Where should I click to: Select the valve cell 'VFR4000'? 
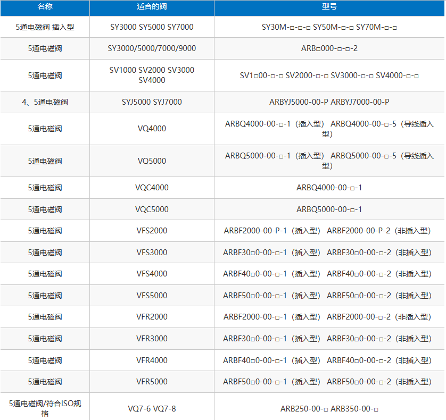152,360
